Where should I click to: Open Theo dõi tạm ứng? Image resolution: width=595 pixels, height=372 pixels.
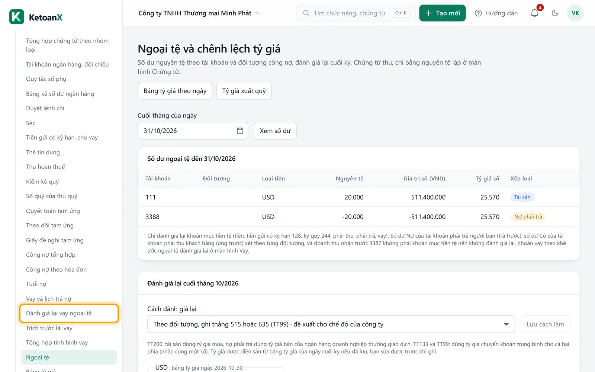tap(69, 225)
